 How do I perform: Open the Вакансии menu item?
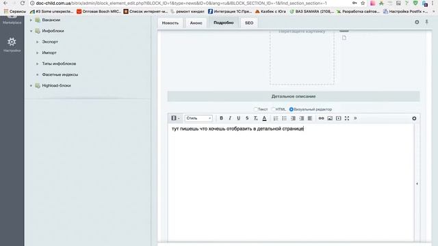point(51,20)
